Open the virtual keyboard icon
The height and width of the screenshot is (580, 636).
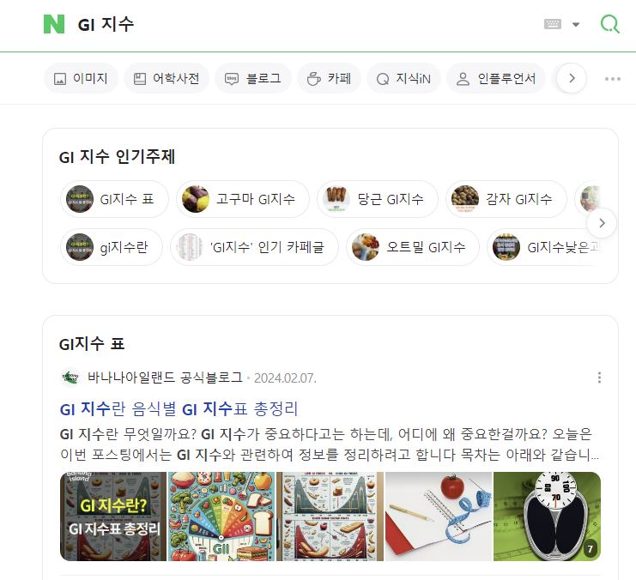[553, 24]
